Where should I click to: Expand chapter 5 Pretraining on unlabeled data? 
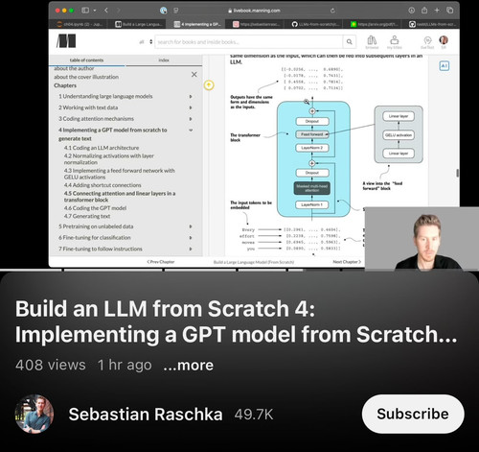pyautogui.click(x=191, y=226)
